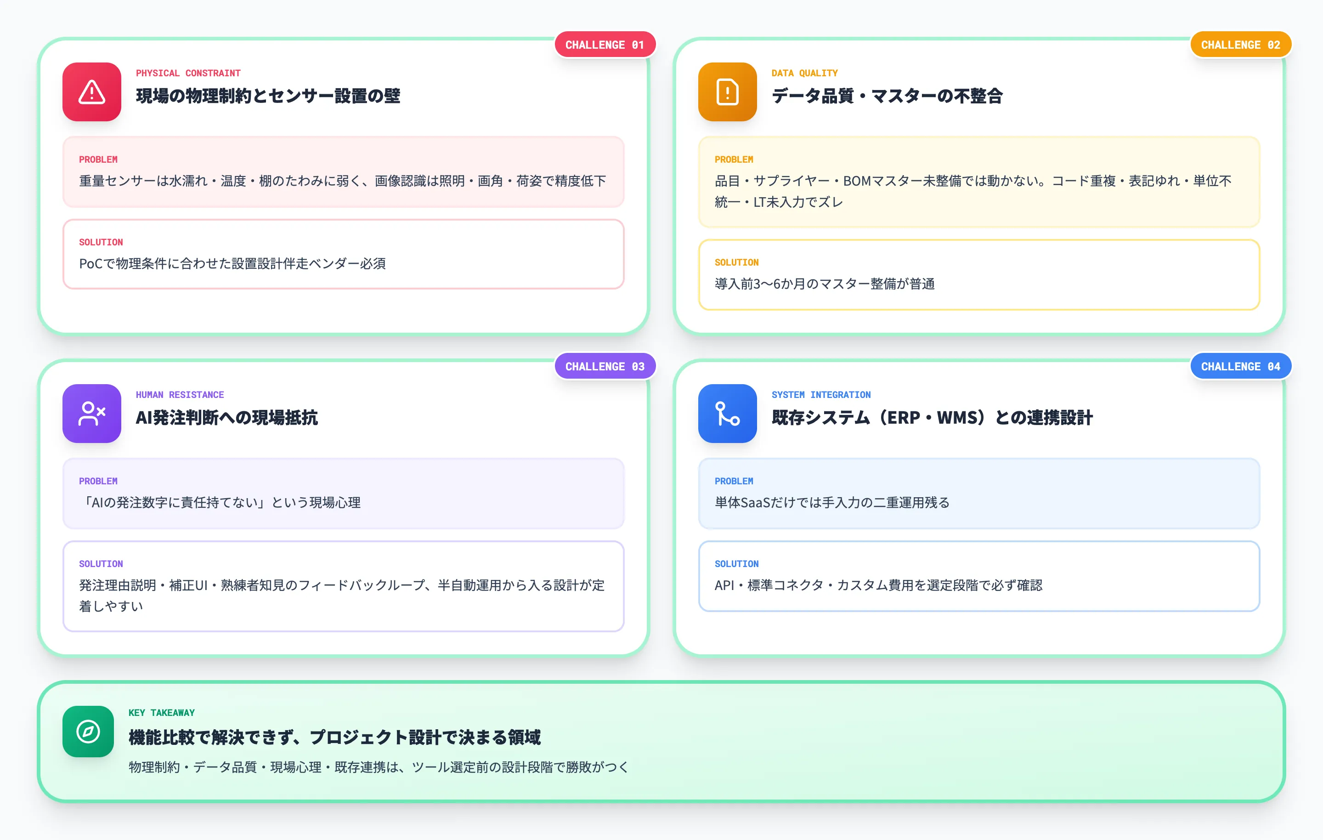Click the PROBLEM label in the pink card

coord(99,159)
